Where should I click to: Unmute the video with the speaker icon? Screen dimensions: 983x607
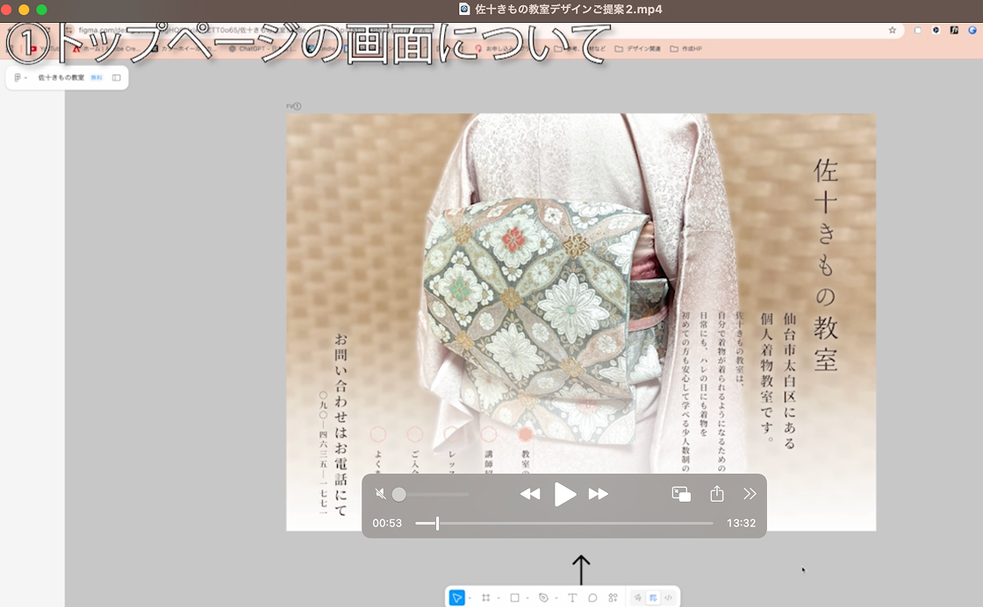pos(380,495)
